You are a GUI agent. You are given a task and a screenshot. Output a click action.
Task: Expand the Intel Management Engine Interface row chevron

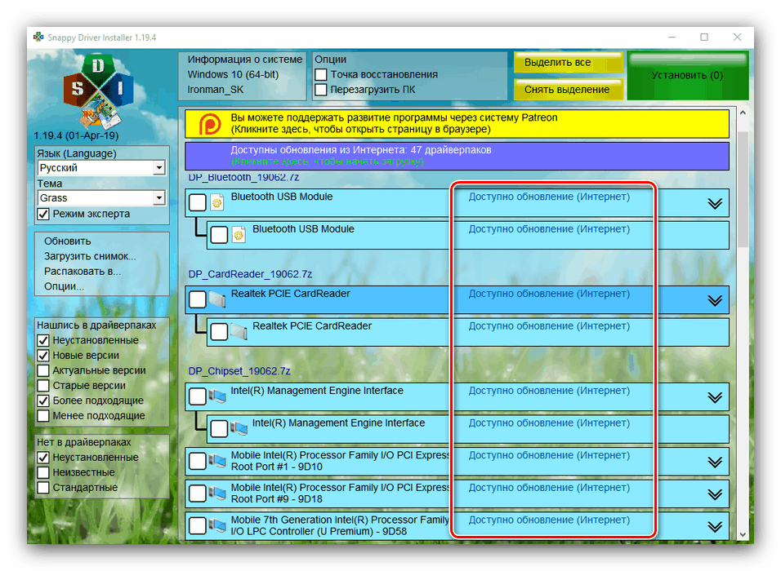715,397
